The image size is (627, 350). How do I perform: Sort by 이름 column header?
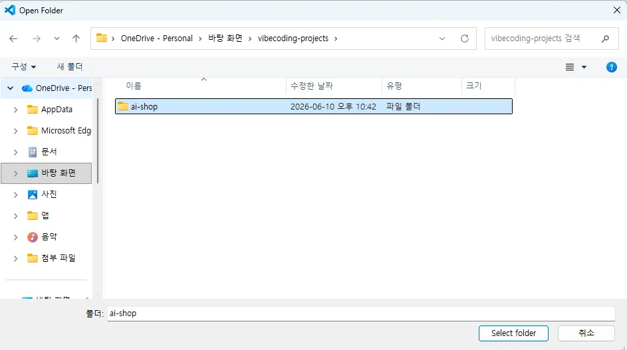(x=134, y=86)
